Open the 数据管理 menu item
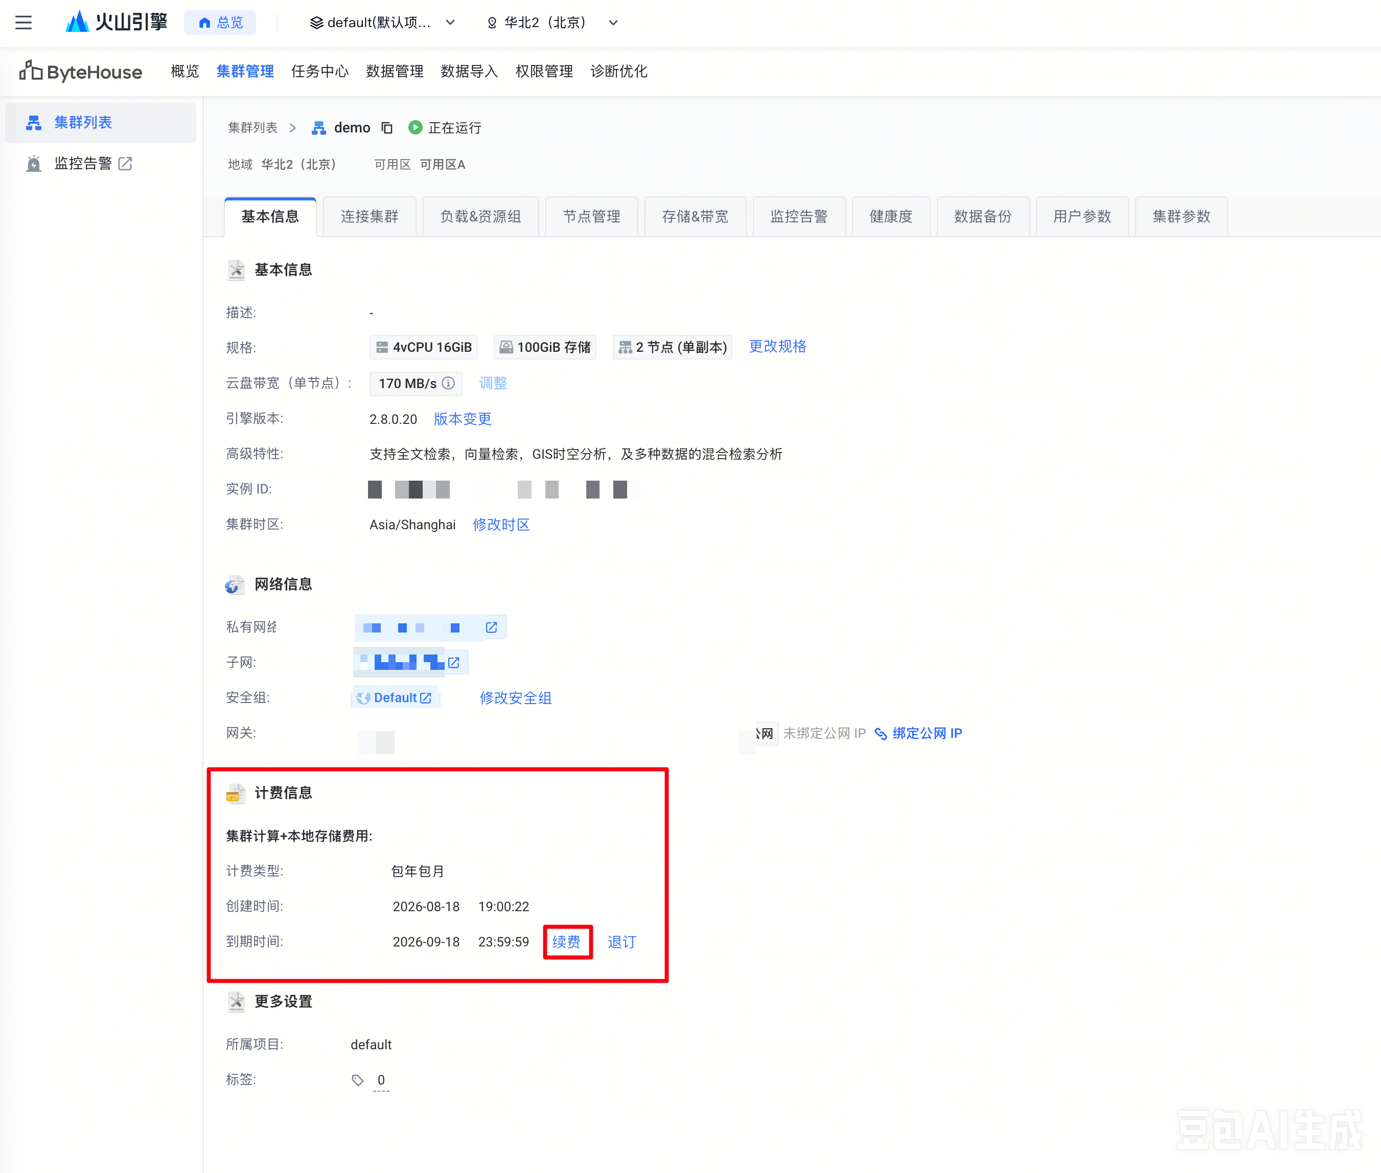This screenshot has height=1173, width=1381. 395,71
